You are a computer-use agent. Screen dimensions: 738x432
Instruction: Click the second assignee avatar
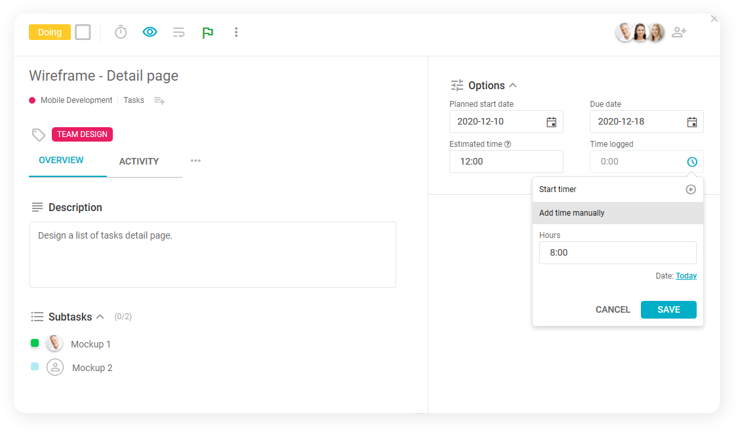(x=640, y=32)
